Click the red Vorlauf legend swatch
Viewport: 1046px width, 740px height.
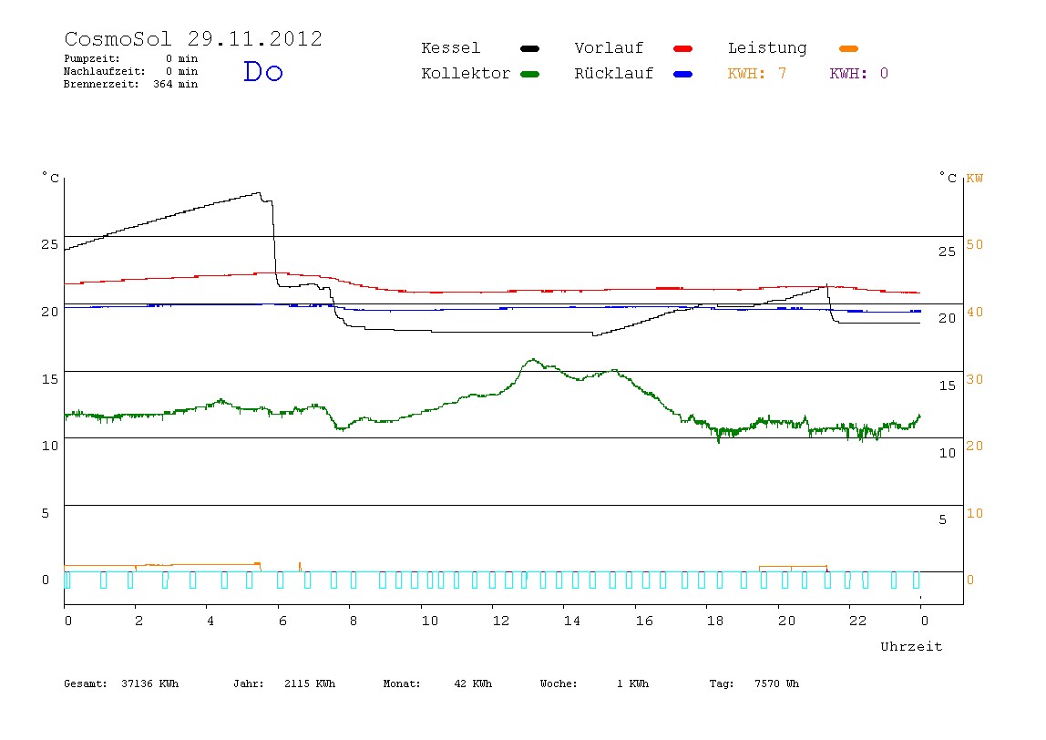tap(683, 48)
